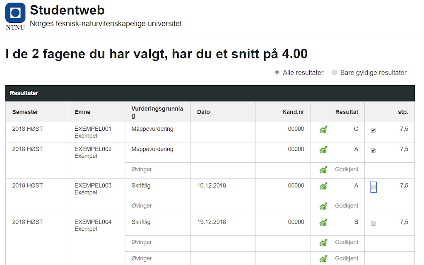This screenshot has width=424, height=265.
Task: Click Norges teknisk-naturvitenskapelige universitet subtitle
Action: (x=106, y=24)
